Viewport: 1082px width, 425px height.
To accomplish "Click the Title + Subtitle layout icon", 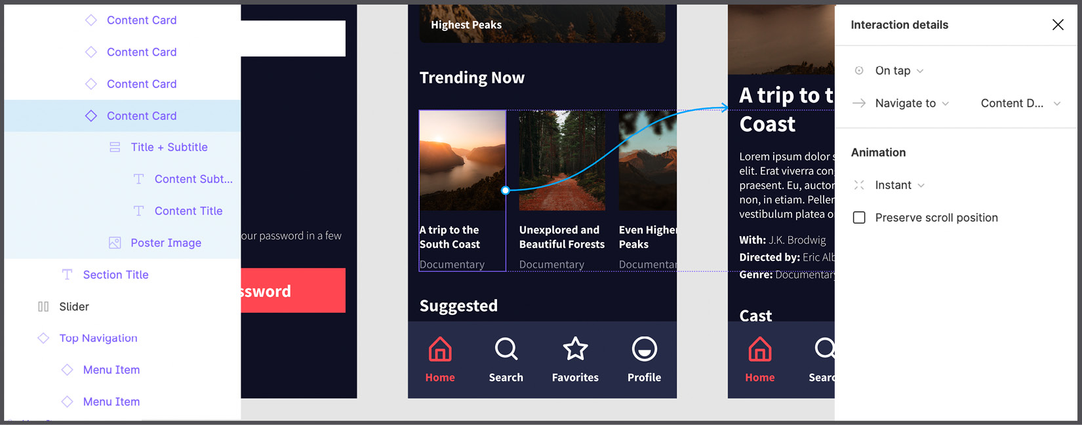I will point(115,148).
